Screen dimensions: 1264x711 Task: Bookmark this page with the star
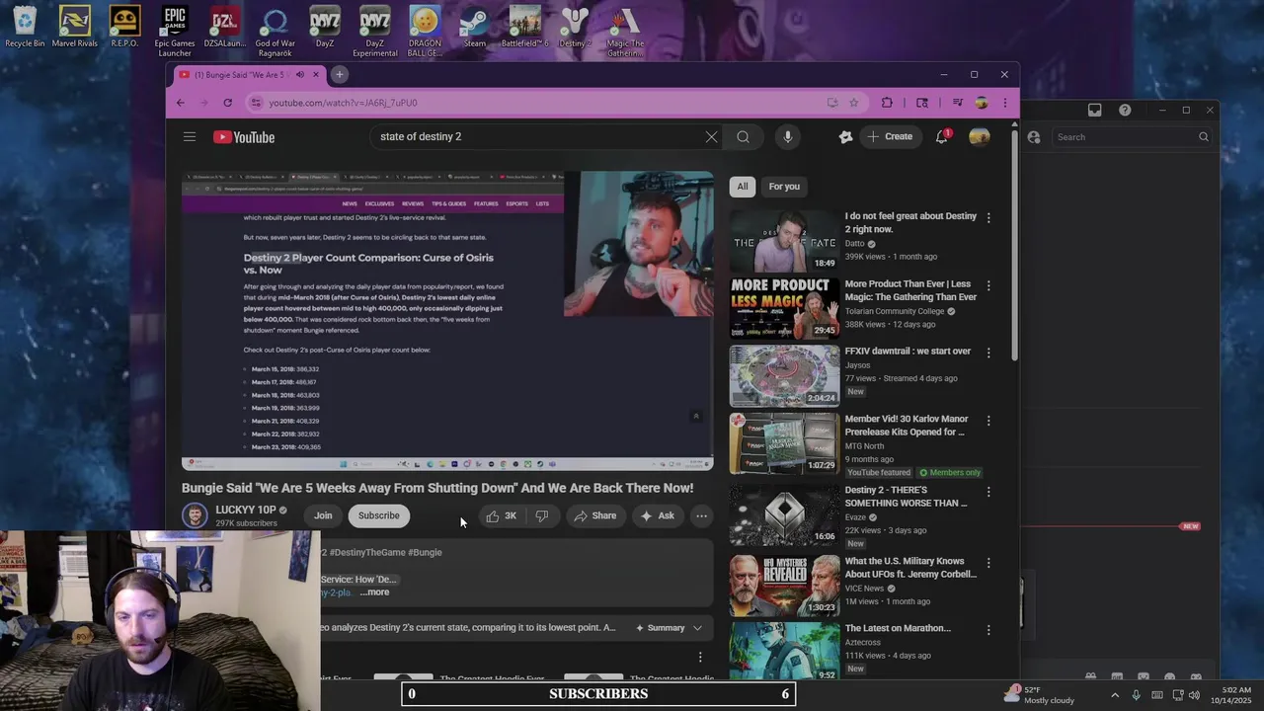(854, 103)
